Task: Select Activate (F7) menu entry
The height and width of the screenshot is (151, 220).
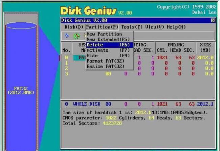Action: pyautogui.click(x=110, y=50)
